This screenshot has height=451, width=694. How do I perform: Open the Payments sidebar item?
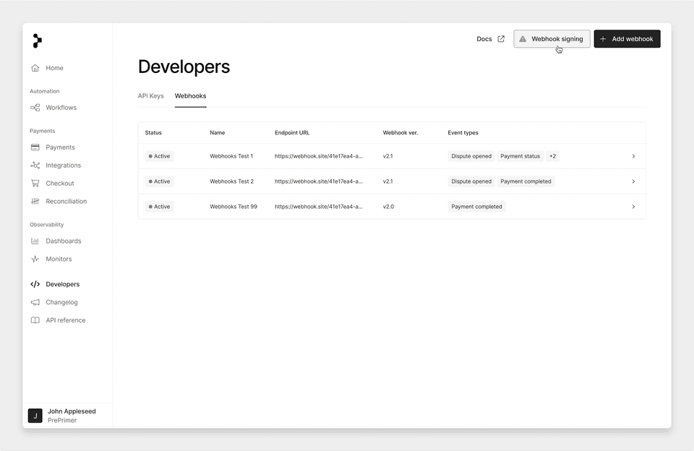point(60,147)
